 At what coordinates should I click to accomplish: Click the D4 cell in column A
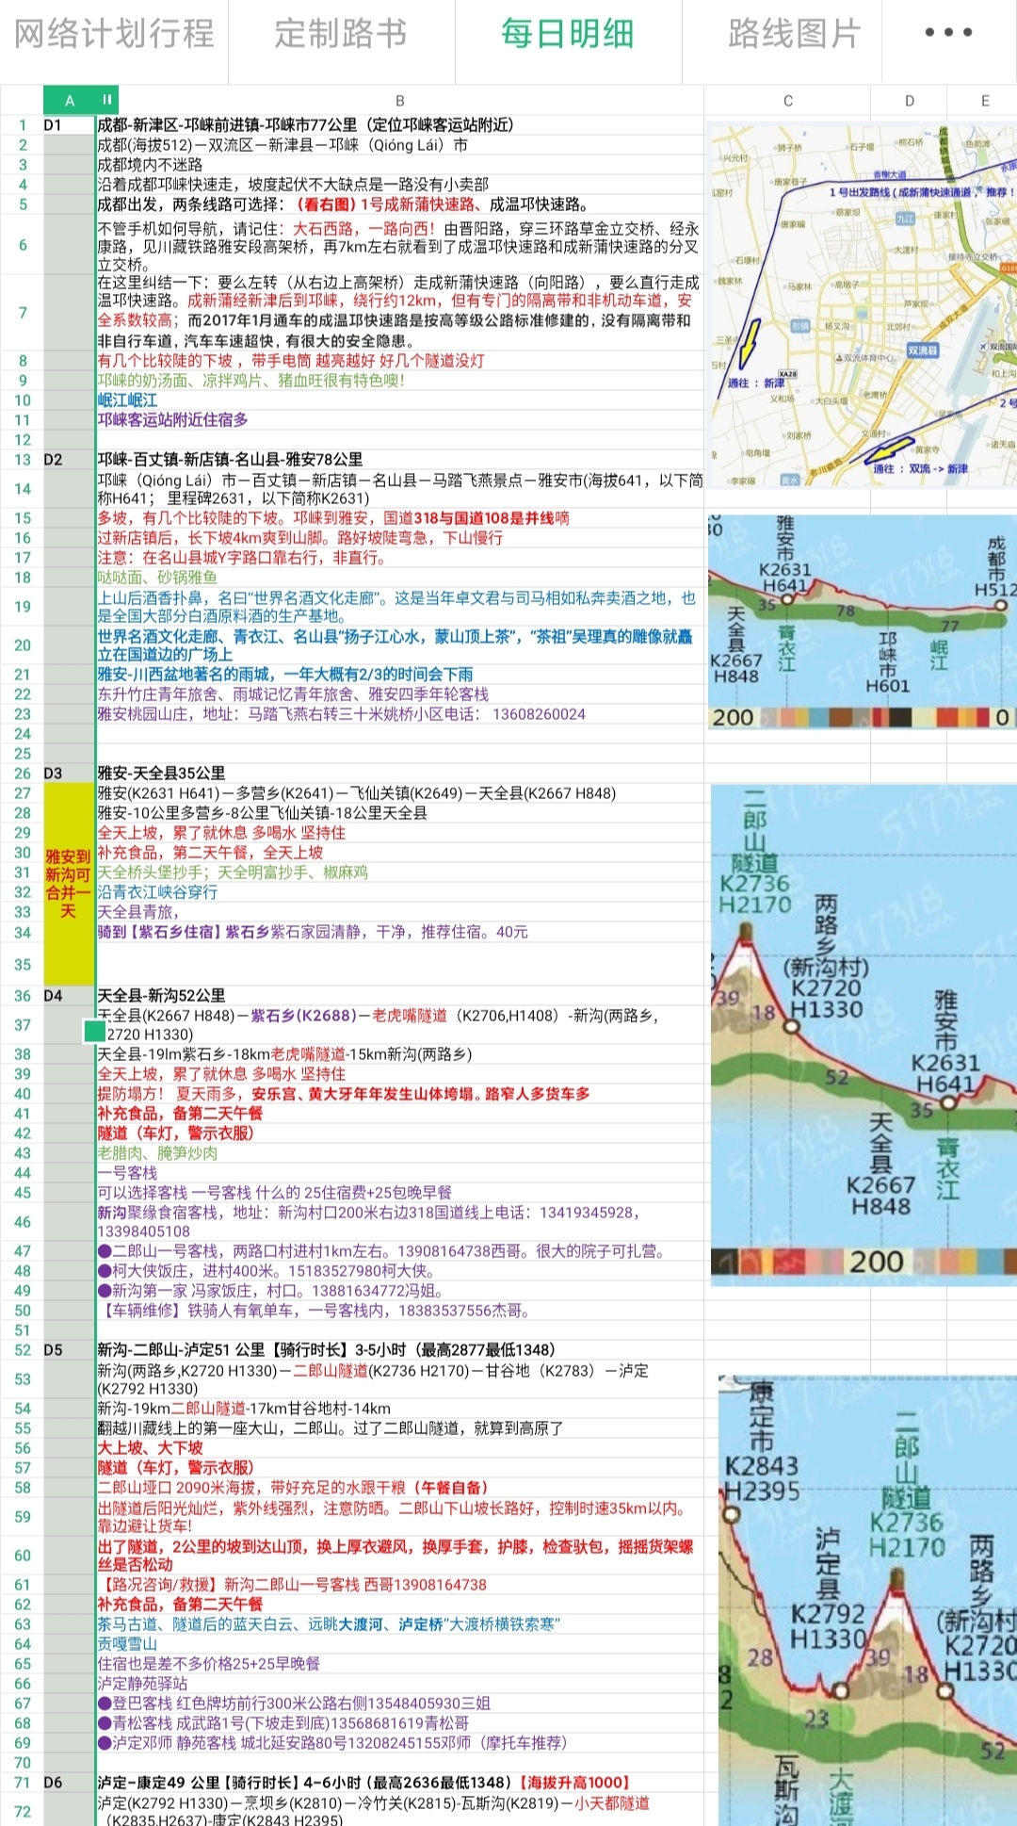click(69, 996)
